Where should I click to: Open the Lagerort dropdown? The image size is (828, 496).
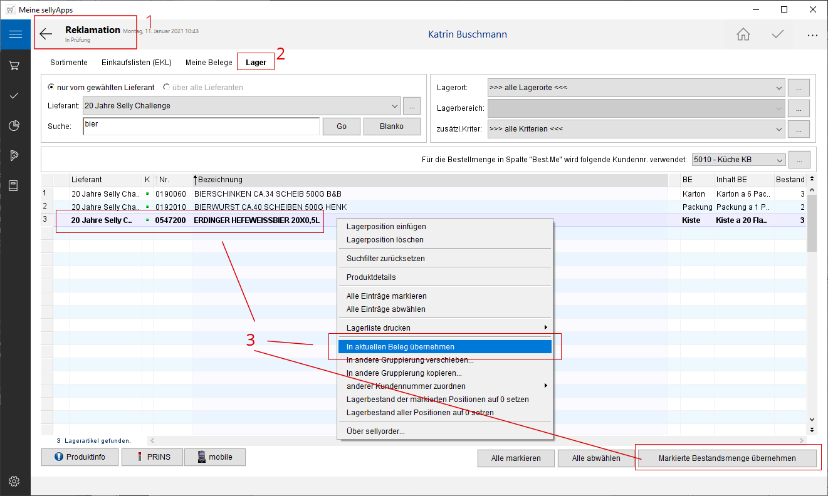pos(778,88)
